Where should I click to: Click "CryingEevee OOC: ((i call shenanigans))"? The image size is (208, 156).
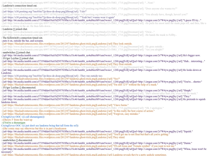[23, 117]
